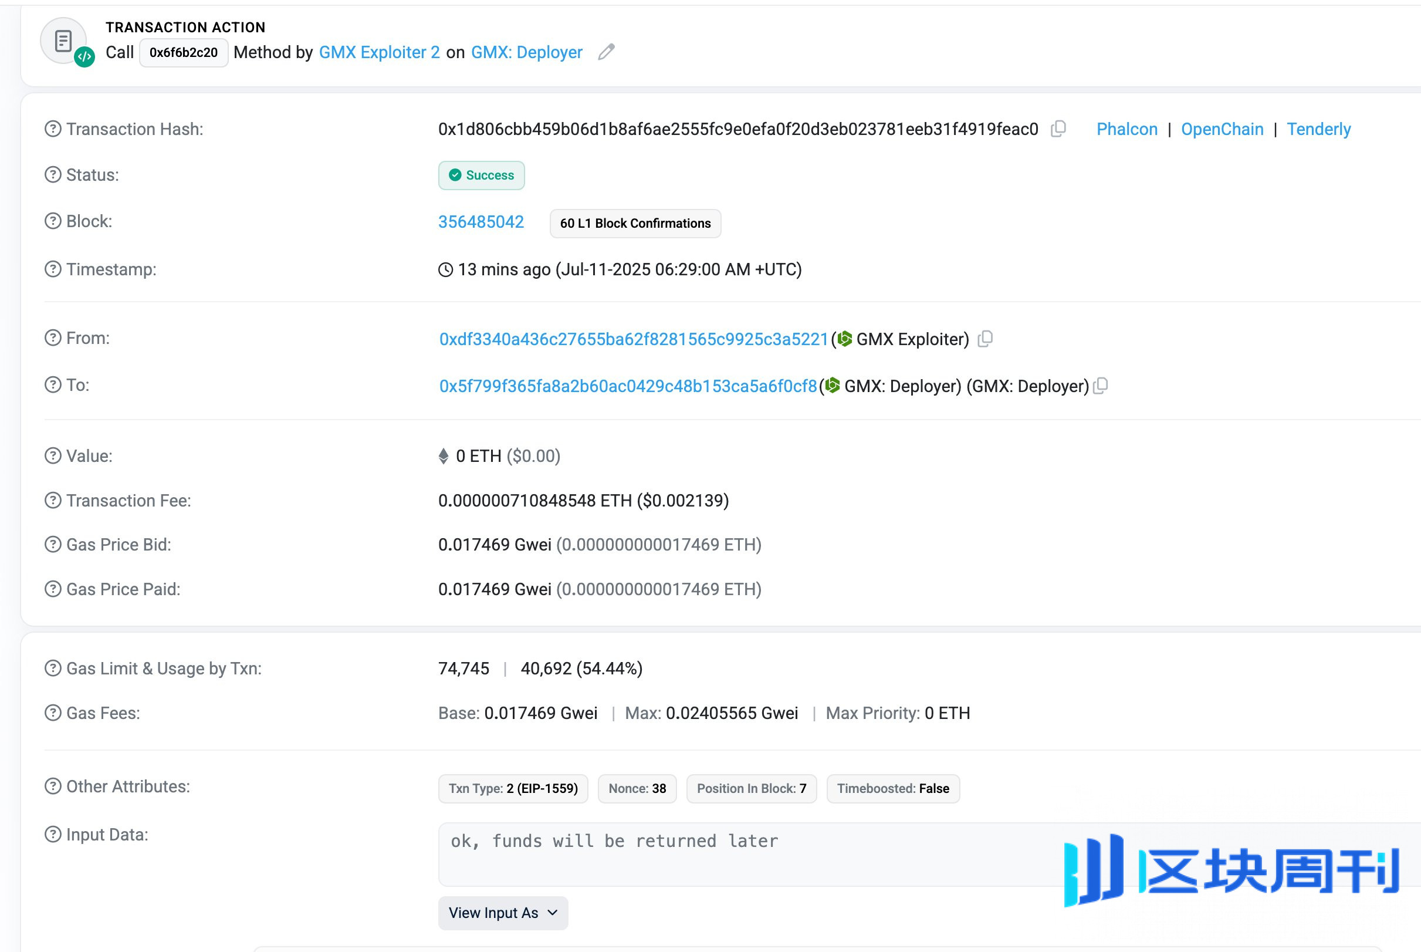
Task: Click help icon beside Gas Price Bid
Action: pyautogui.click(x=53, y=545)
